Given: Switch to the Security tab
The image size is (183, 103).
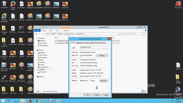Looking at the screenshot, I should coord(87,43).
